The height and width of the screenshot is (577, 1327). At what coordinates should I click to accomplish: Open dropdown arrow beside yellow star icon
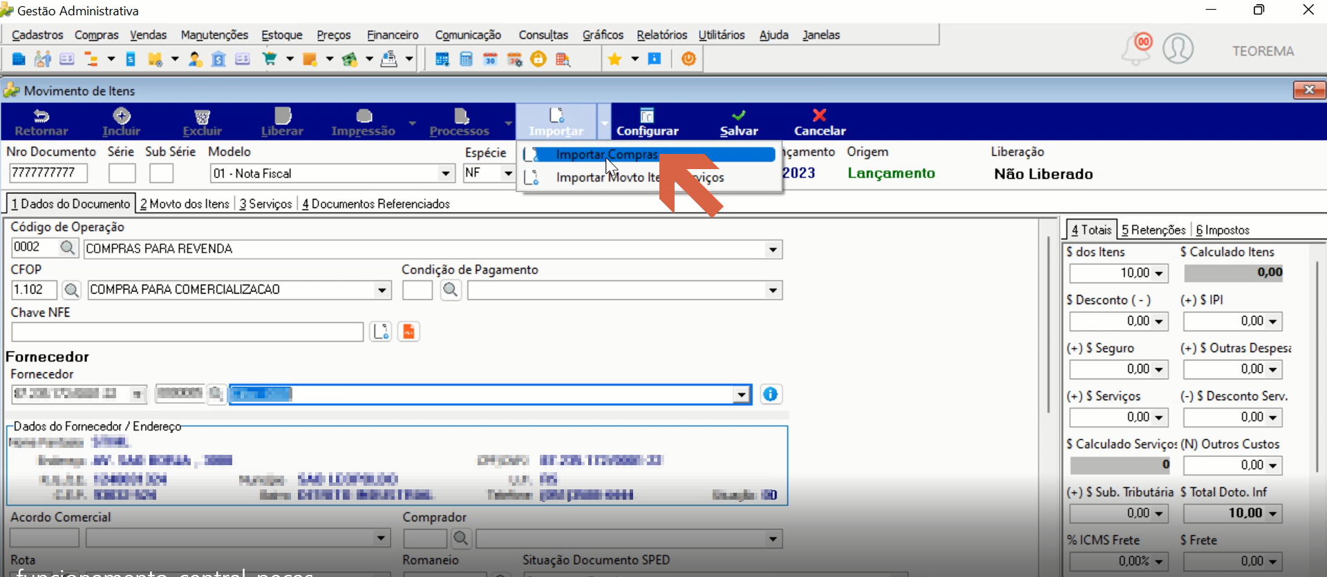[x=634, y=59]
